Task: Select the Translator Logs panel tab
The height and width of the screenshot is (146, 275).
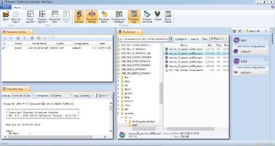Action: coord(15,89)
